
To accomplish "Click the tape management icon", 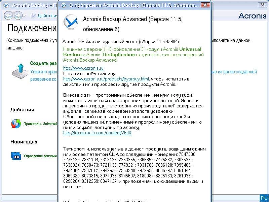I will point(16,156).
